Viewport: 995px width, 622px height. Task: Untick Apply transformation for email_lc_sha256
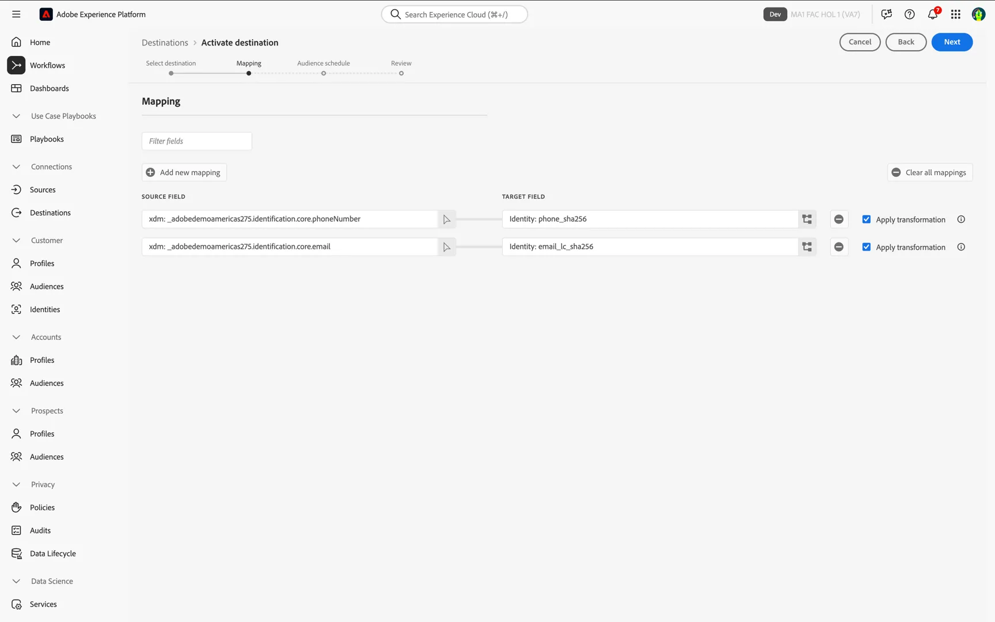(x=867, y=247)
